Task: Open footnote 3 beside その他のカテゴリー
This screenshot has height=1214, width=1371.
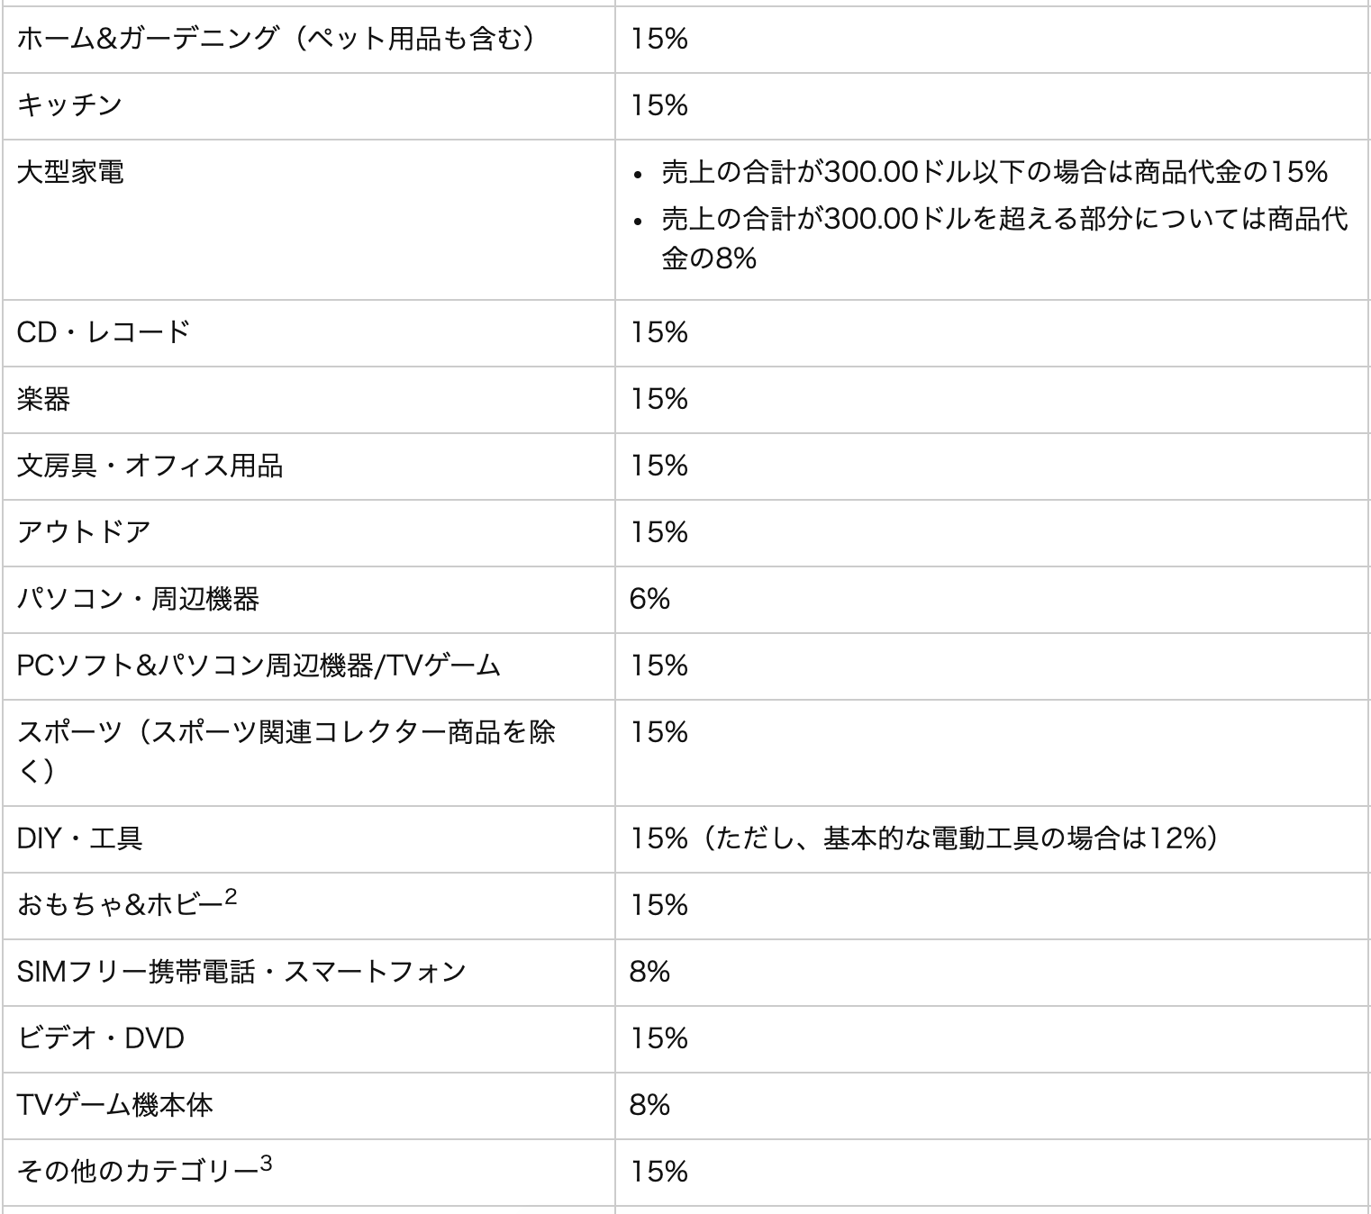Action: coord(266,1163)
